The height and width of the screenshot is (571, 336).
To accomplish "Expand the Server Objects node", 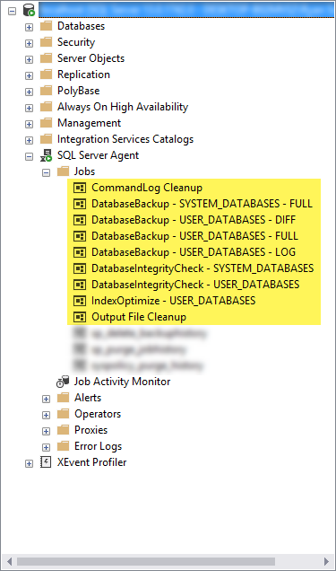I will [x=29, y=59].
